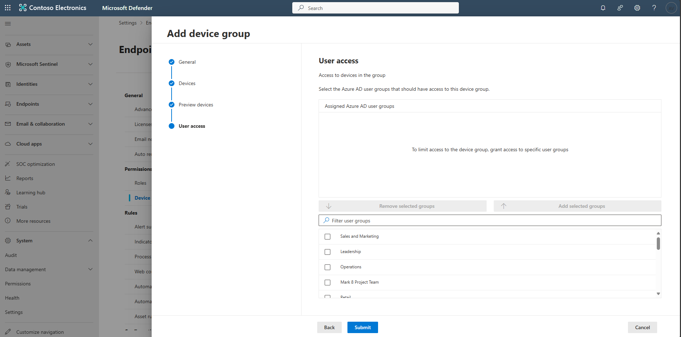Viewport: 681px width, 337px height.
Task: Click the user groups list scroll down arrow
Action: 658,294
